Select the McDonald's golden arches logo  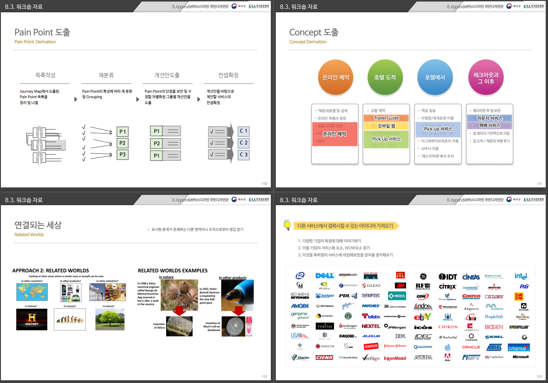pyautogui.click(x=400, y=275)
